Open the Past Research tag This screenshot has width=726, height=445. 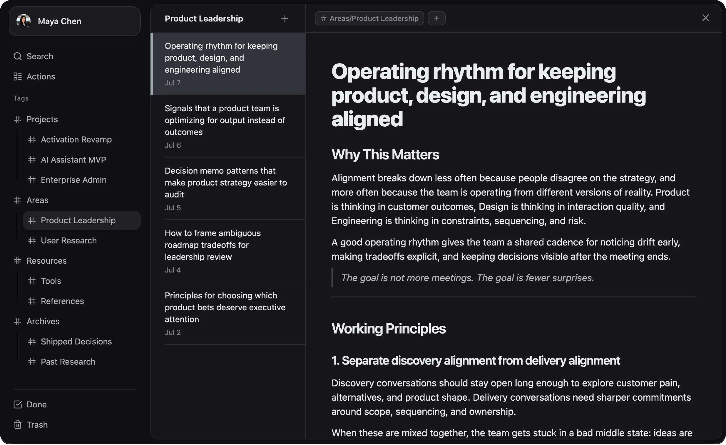[82, 362]
